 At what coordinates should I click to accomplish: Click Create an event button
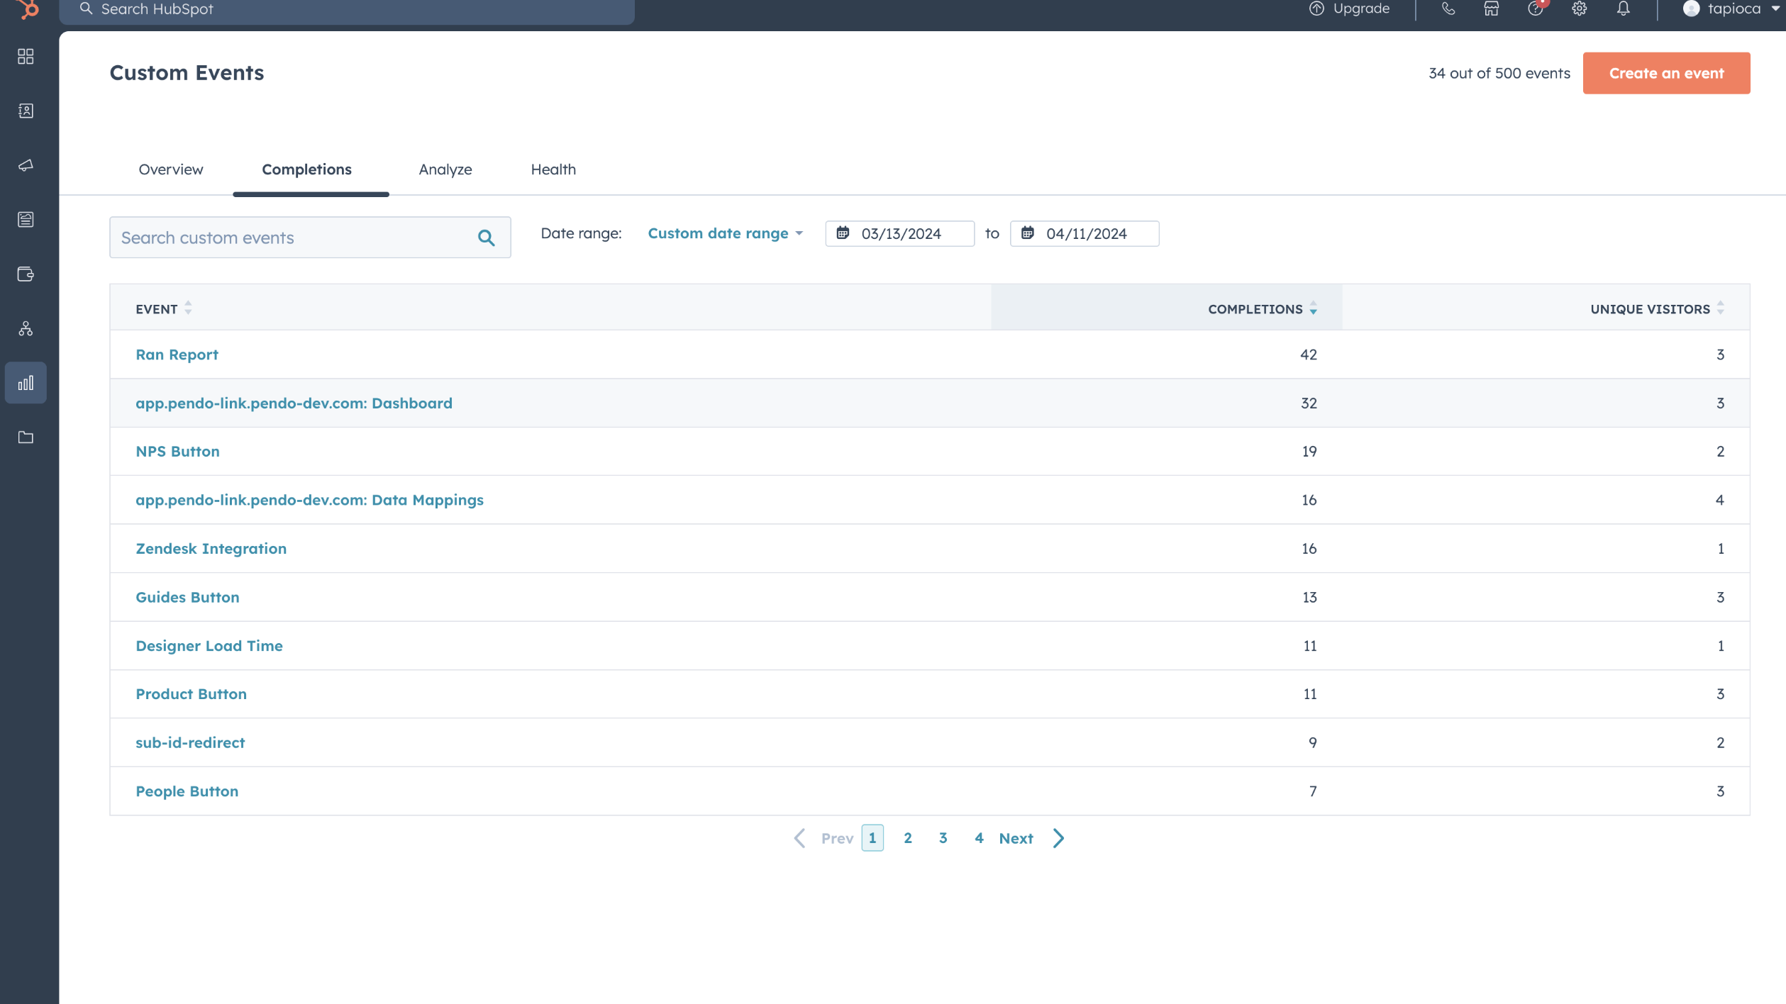[x=1665, y=73]
